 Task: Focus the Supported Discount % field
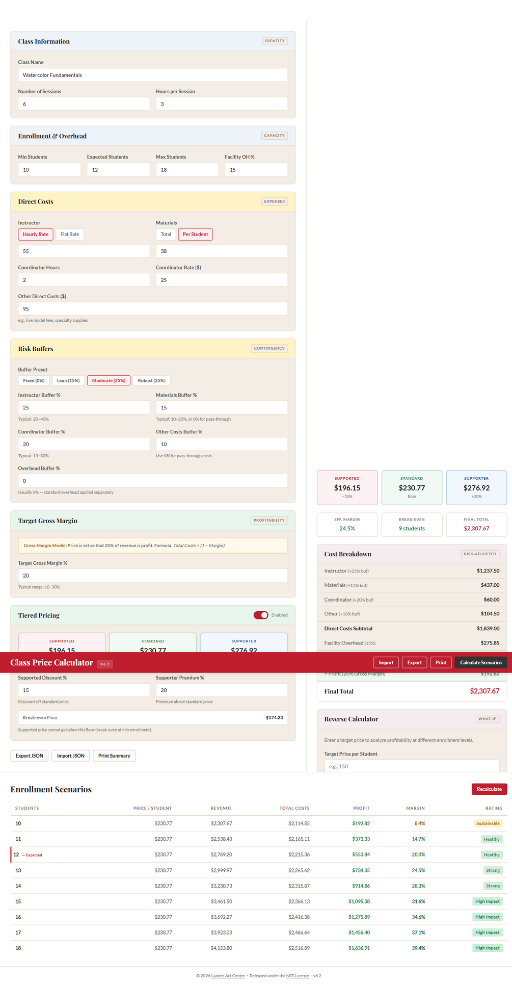pyautogui.click(x=84, y=690)
